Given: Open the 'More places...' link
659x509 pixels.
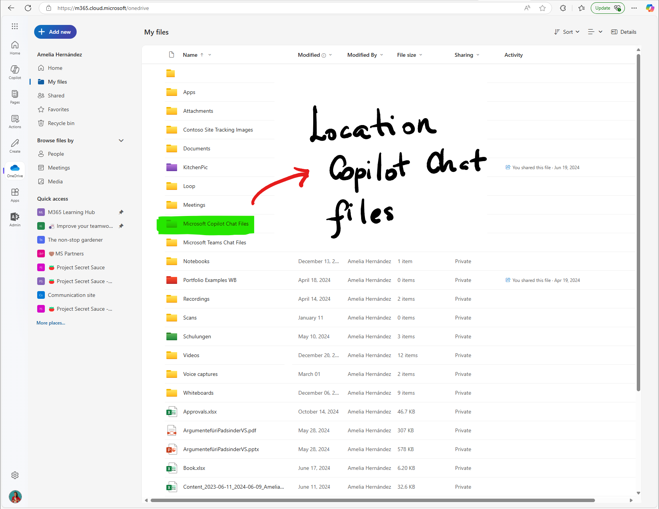Looking at the screenshot, I should pyautogui.click(x=50, y=323).
